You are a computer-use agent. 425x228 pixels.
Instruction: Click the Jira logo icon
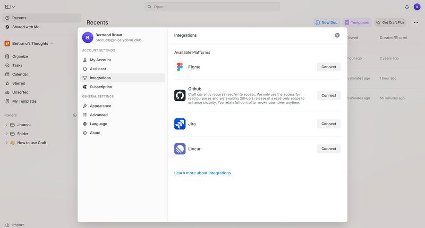(x=180, y=123)
